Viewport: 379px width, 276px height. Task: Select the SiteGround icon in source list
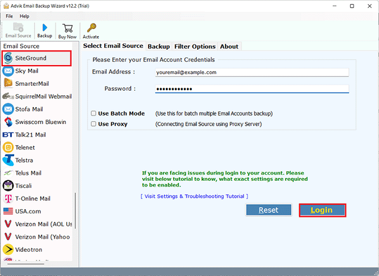(8, 58)
